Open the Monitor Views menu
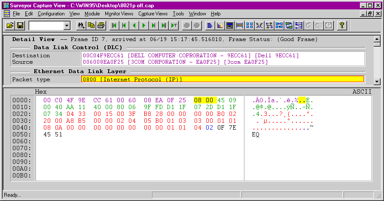Screen dimensions: 384x201 (x=119, y=14)
